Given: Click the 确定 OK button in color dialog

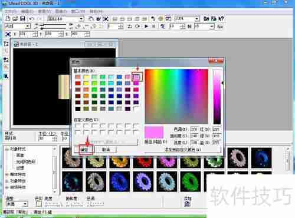Looking at the screenshot, I should click(x=84, y=150).
